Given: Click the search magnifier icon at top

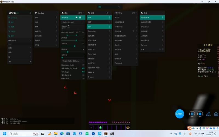Looking at the screenshot, I should point(119,7).
